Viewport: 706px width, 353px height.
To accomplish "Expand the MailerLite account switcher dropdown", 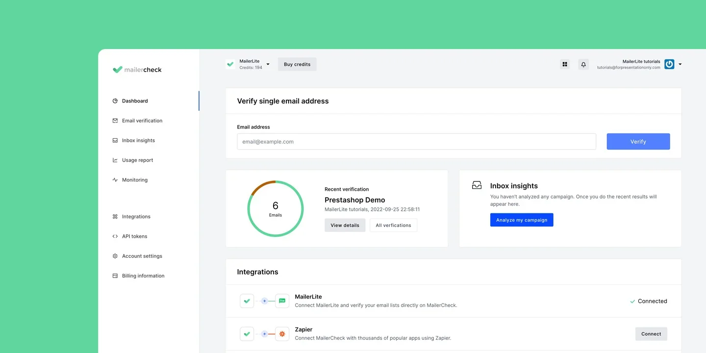I will [x=268, y=64].
